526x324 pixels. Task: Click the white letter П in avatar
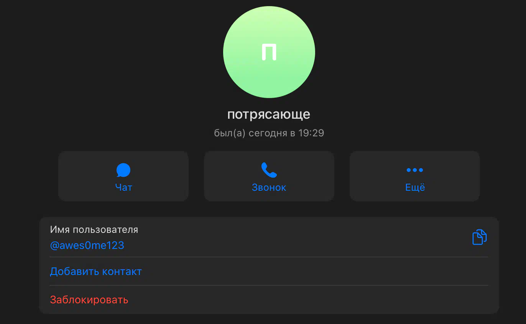pyautogui.click(x=269, y=52)
